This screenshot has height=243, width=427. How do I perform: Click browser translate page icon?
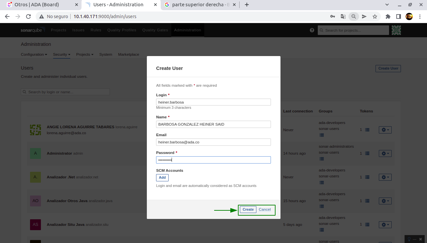point(343,16)
